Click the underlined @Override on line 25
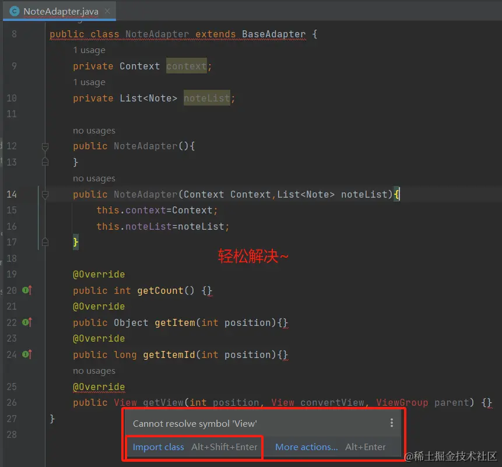The image size is (502, 467). click(x=99, y=387)
